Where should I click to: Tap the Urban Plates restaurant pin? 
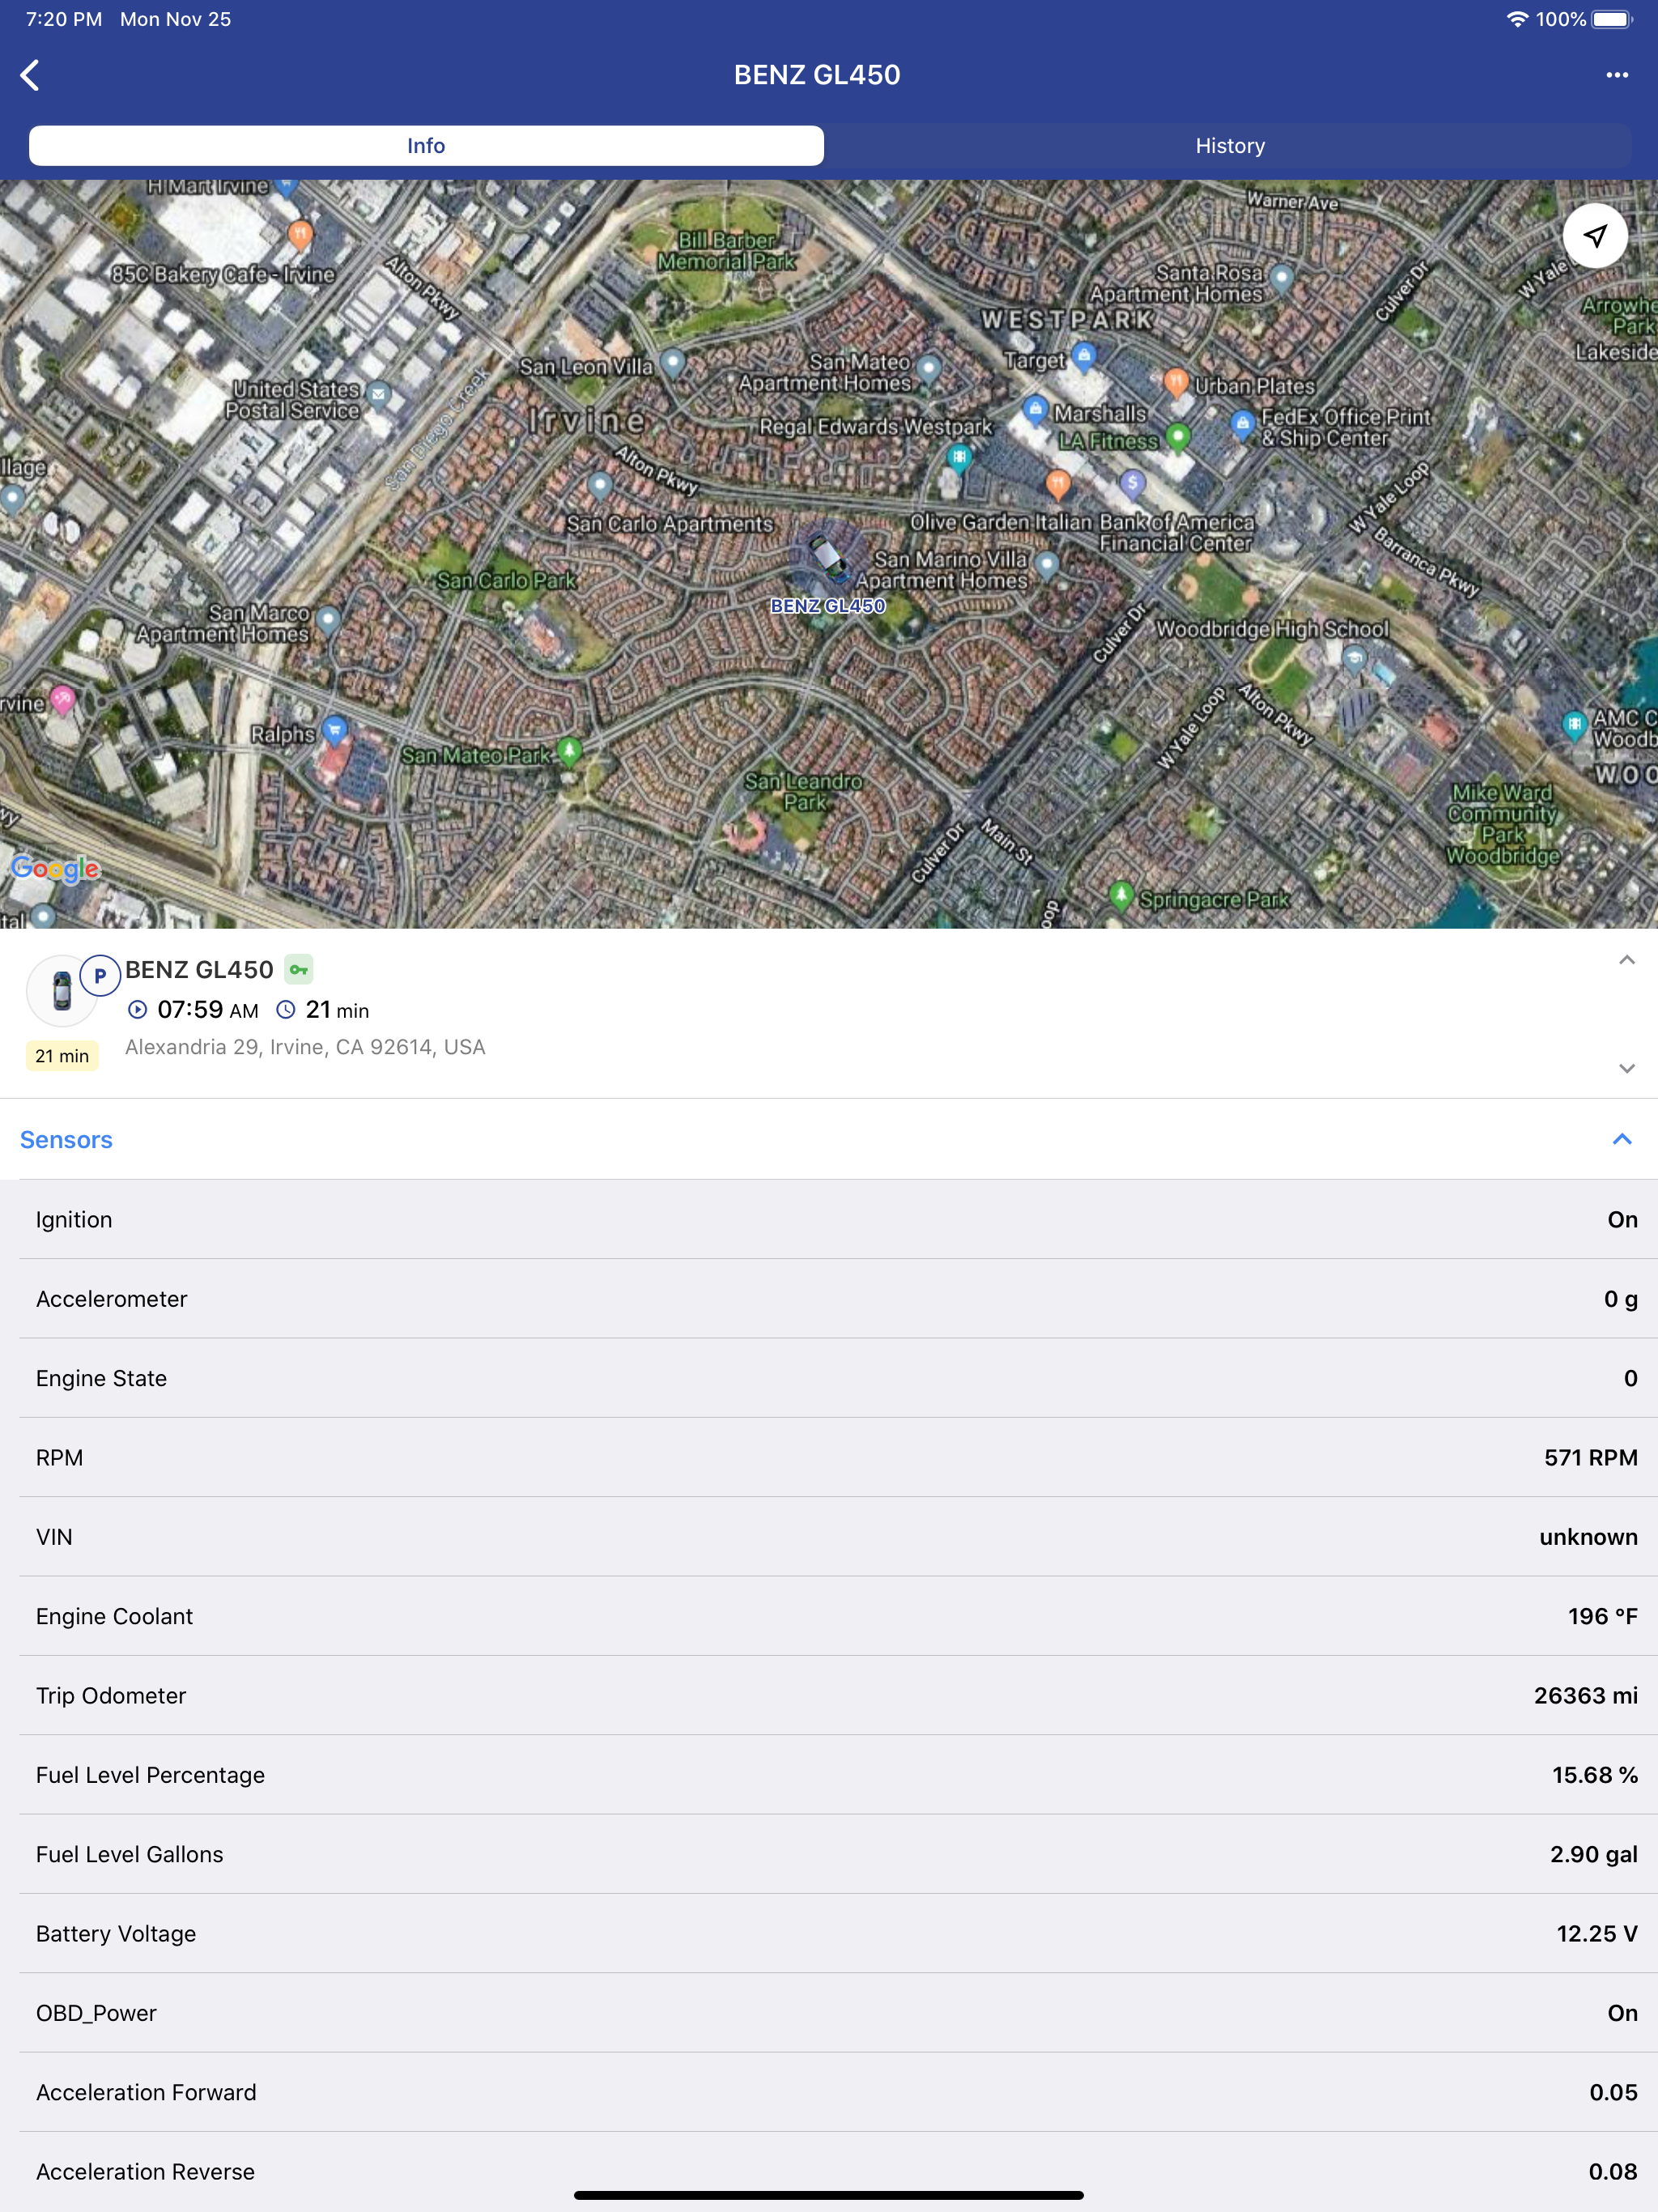(x=1176, y=381)
